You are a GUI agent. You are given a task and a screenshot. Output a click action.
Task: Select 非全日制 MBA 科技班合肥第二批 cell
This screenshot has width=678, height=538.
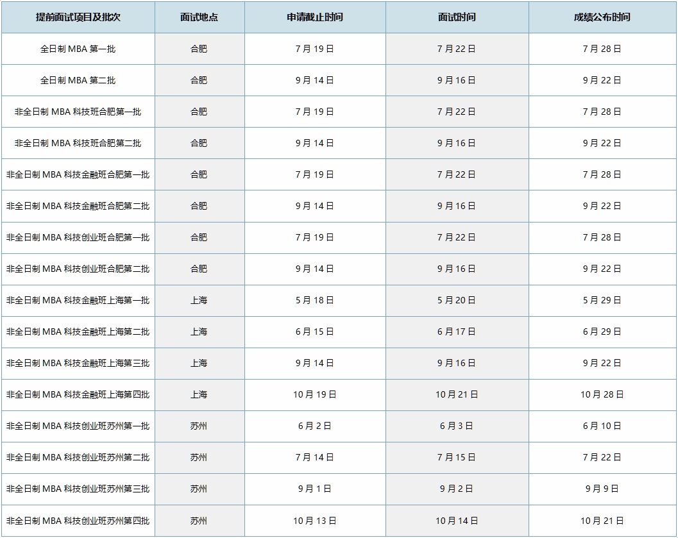[x=78, y=143]
